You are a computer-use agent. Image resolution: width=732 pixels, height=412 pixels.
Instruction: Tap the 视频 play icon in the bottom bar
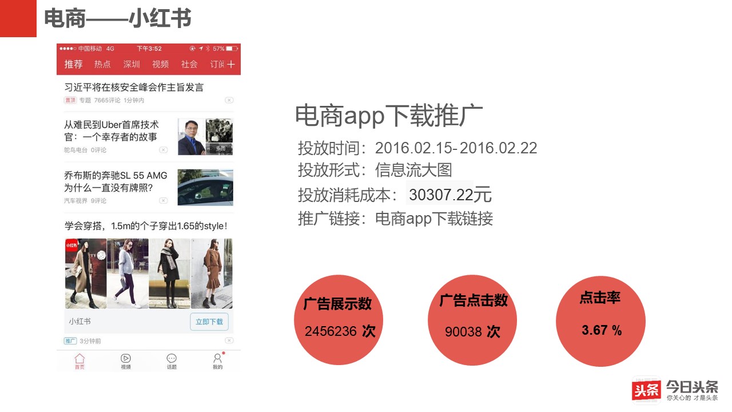coord(126,362)
